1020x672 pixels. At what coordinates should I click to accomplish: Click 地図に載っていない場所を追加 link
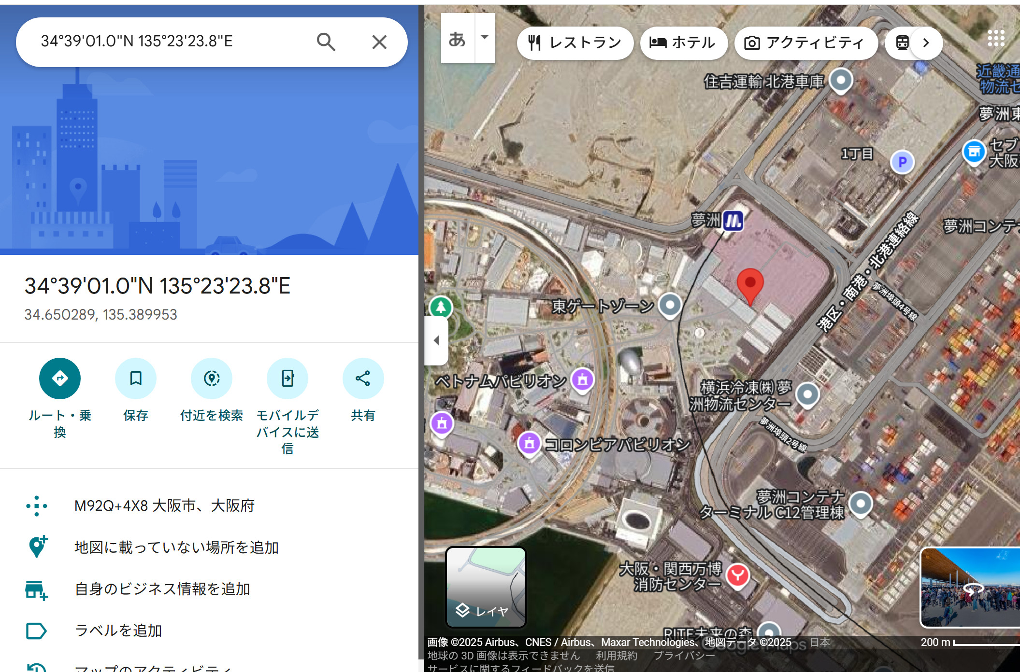click(x=176, y=547)
